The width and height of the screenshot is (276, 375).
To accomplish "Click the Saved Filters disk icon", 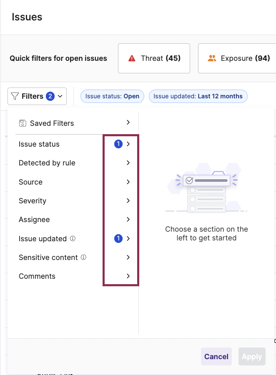I will pyautogui.click(x=23, y=123).
